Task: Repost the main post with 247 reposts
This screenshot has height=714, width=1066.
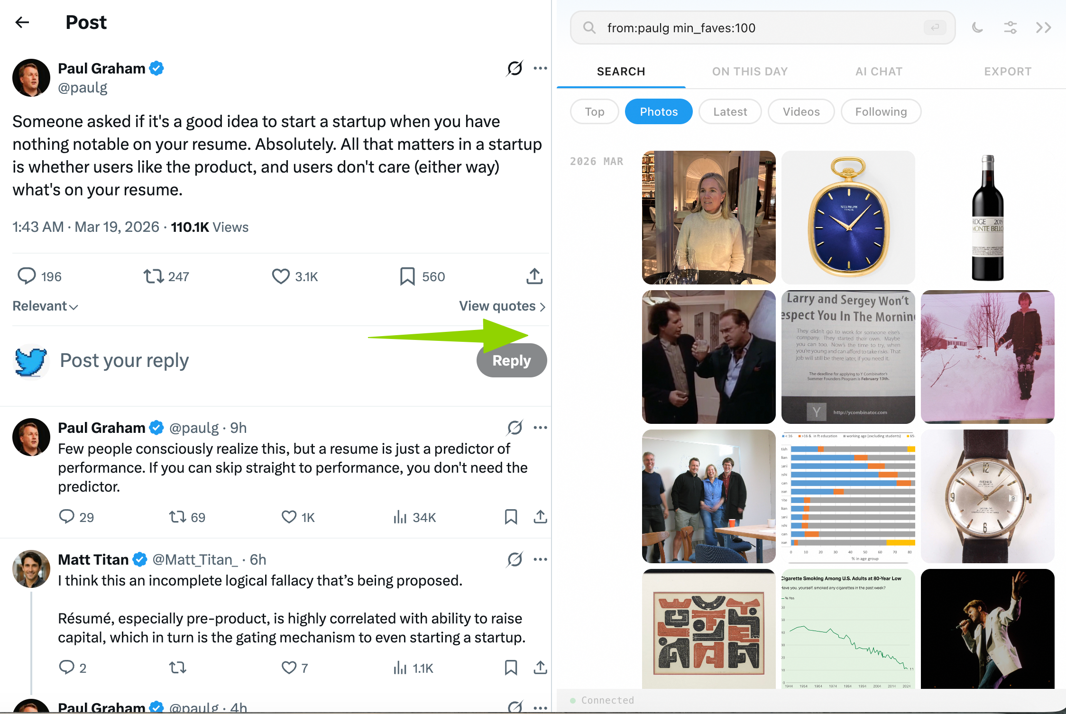Action: click(153, 276)
